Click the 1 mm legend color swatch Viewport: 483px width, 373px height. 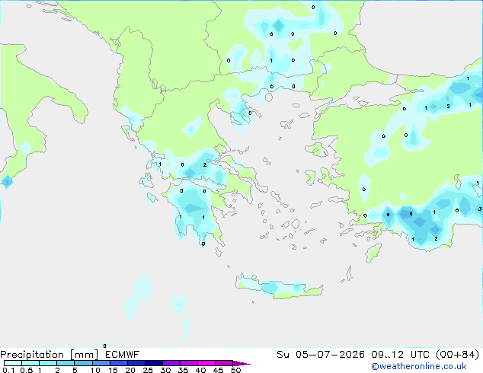coord(48,363)
